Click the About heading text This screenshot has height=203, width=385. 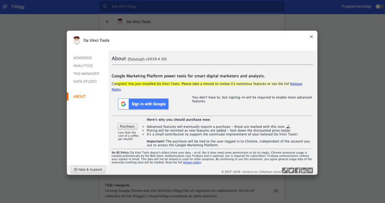119,58
